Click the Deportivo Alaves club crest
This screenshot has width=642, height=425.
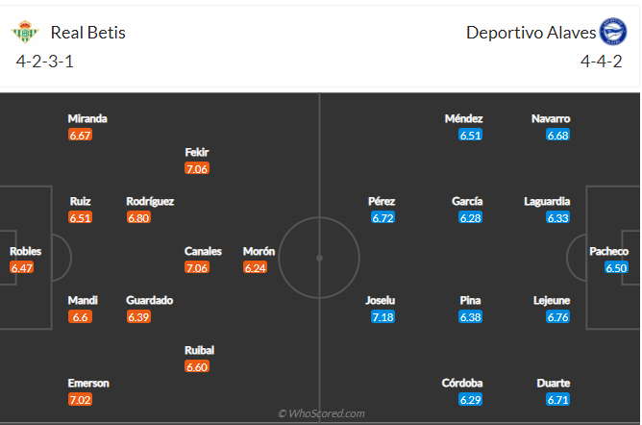[x=612, y=33]
